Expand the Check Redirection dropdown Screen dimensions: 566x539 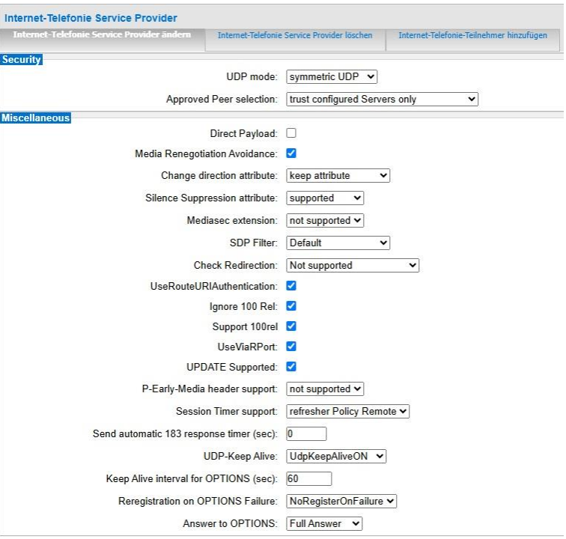[353, 265]
